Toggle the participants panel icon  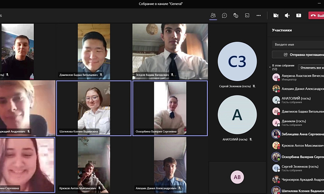coord(213,15)
